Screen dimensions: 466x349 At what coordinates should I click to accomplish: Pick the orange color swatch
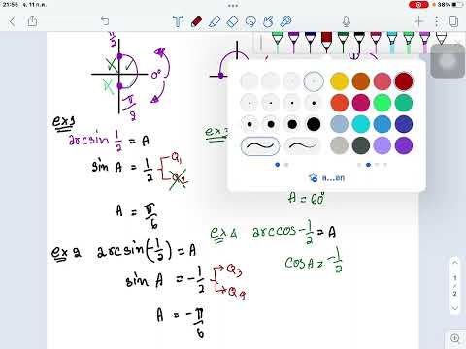click(361, 81)
